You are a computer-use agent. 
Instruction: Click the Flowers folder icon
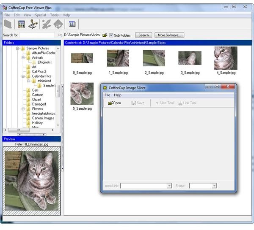(x=28, y=109)
